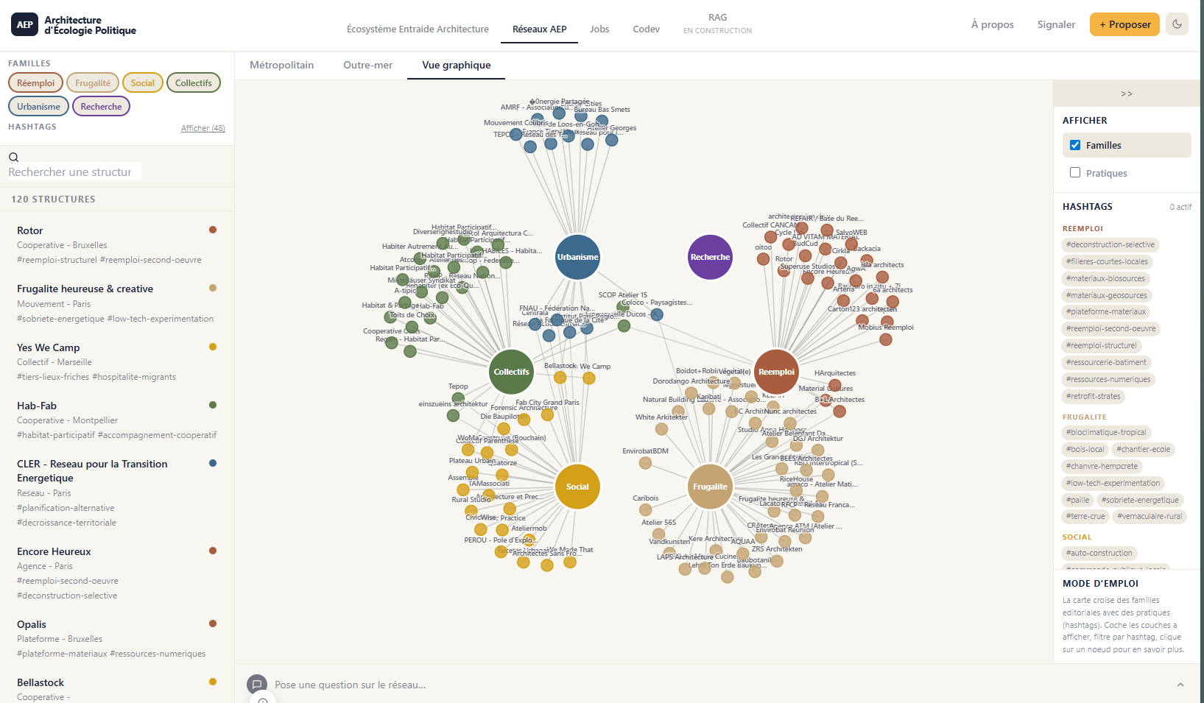1204x703 pixels.
Task: Select the Social hub node
Action: (x=577, y=487)
